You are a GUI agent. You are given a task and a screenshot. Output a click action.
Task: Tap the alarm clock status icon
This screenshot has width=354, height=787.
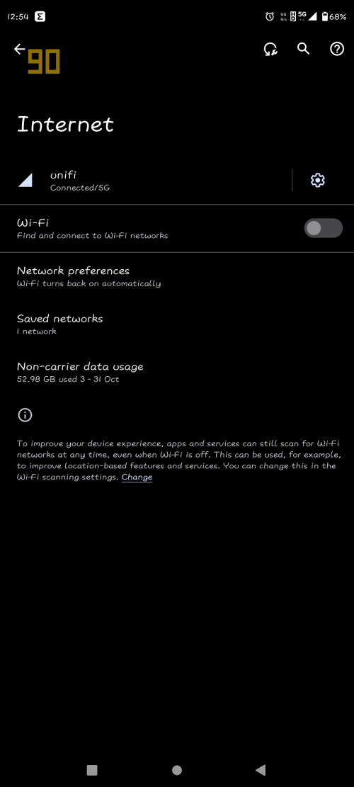[270, 16]
